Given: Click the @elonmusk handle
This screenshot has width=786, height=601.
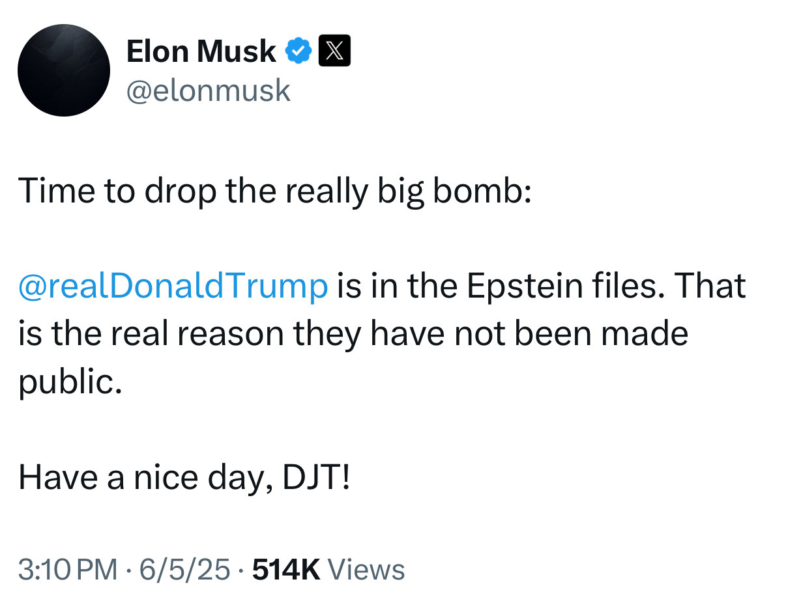Looking at the screenshot, I should point(208,90).
